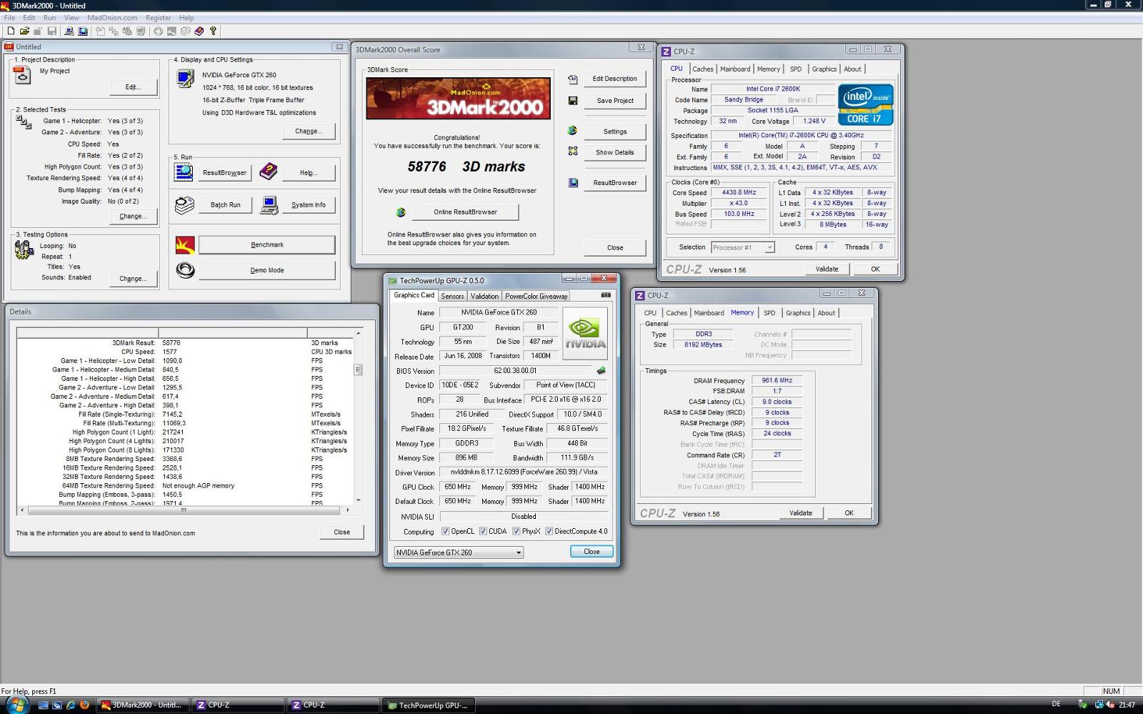Click the Batch Run stack icon
This screenshot has height=714, width=1143.
click(x=184, y=205)
